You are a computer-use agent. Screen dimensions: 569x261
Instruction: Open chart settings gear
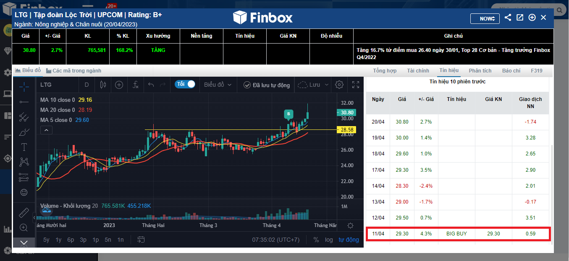[339, 85]
